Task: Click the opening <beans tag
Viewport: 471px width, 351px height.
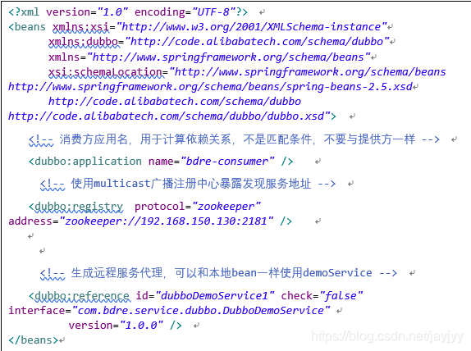Action: pos(27,27)
